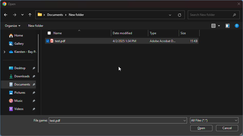Click the 4/2/2025 1:34 PM date cell

(x=124, y=41)
